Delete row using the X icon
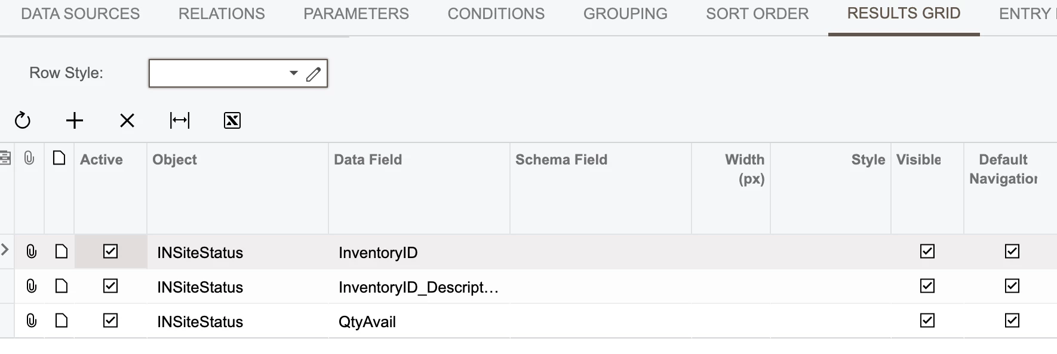Screen dimensions: 1057x354 pos(127,120)
